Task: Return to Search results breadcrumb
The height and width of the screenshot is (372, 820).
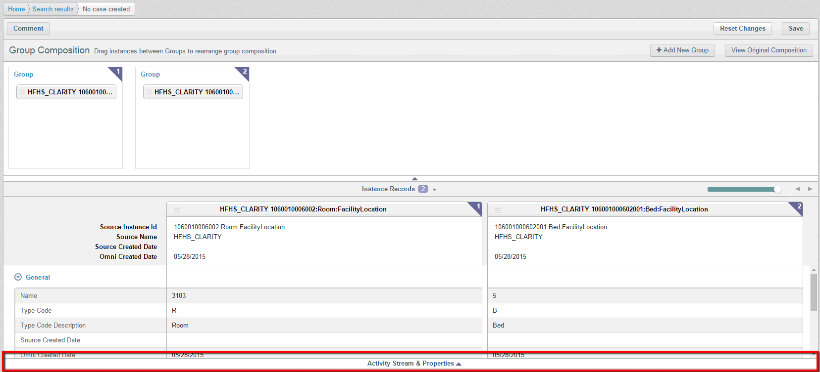Action: click(53, 9)
